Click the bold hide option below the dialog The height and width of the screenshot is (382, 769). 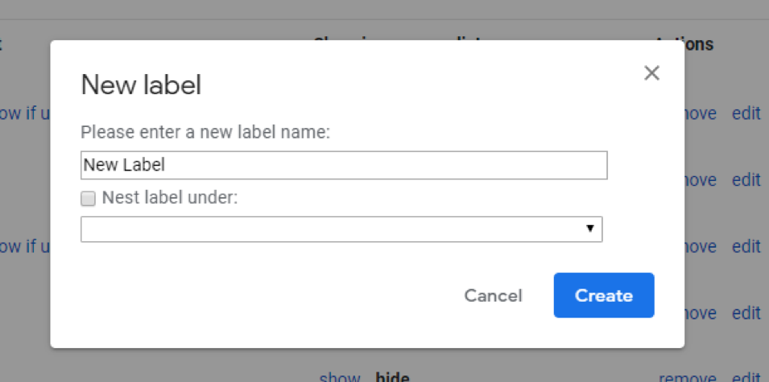[392, 377]
